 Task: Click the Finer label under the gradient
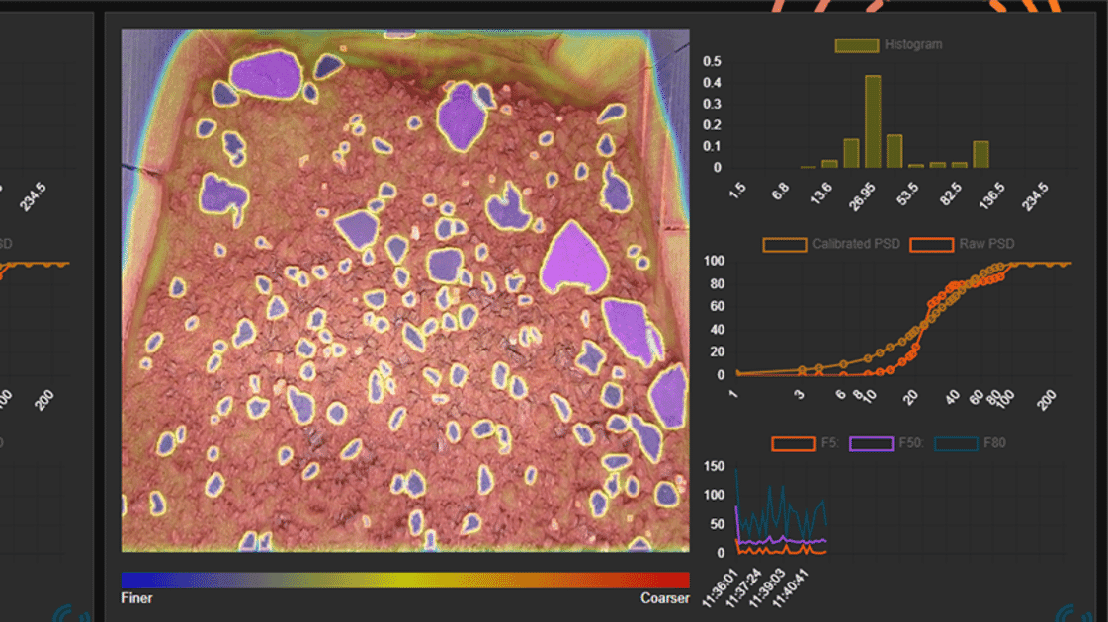tap(136, 598)
